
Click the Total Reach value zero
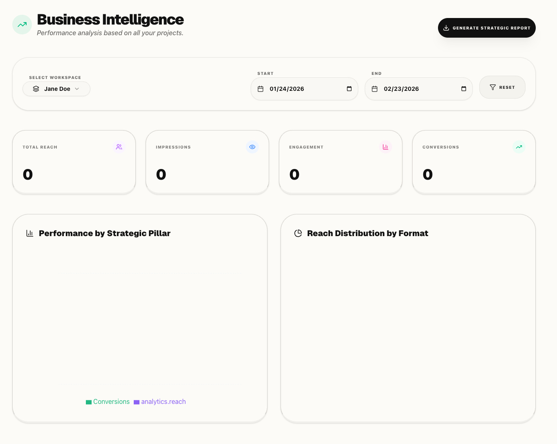tap(28, 175)
